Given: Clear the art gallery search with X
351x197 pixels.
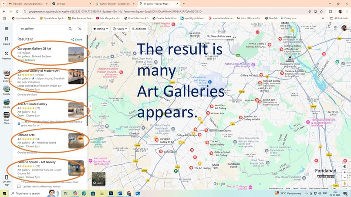Looking at the screenshot, I should coord(80,29).
